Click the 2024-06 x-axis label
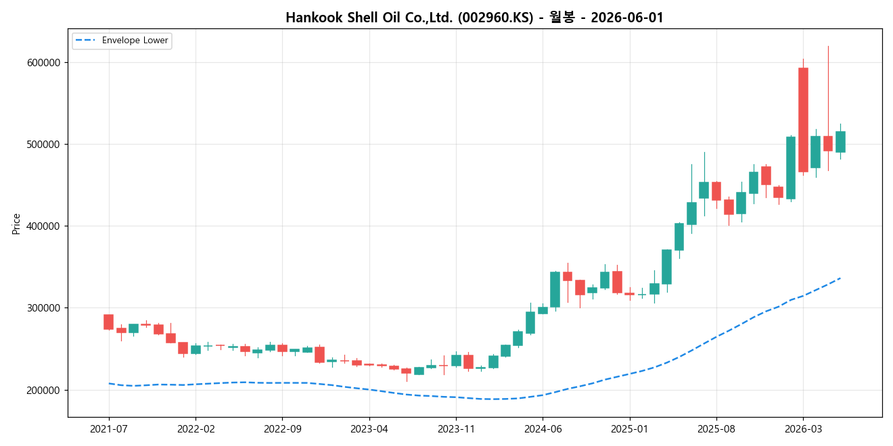Viewport: 893px width, 446px height. coord(543,428)
